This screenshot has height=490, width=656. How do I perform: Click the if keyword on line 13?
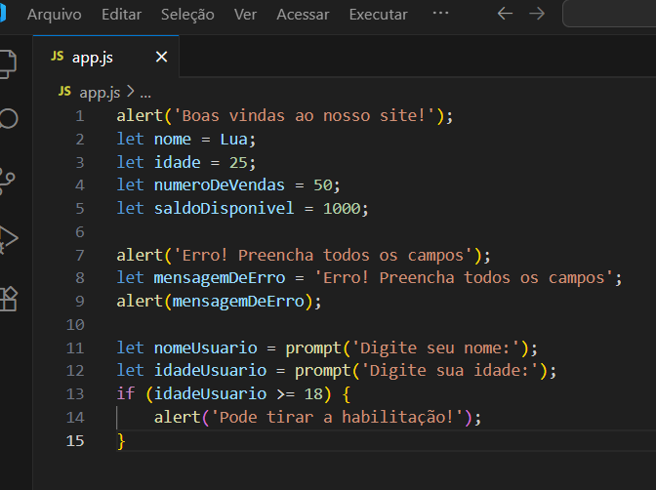click(x=126, y=394)
